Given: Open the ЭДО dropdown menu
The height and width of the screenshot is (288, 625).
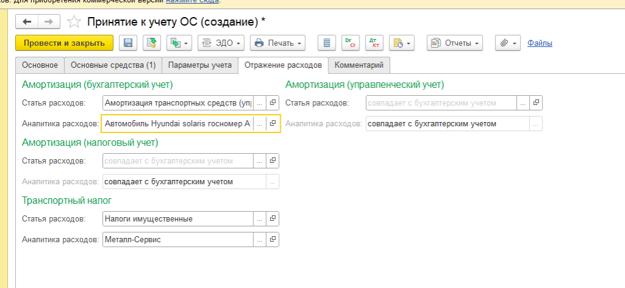Looking at the screenshot, I should pyautogui.click(x=221, y=43).
